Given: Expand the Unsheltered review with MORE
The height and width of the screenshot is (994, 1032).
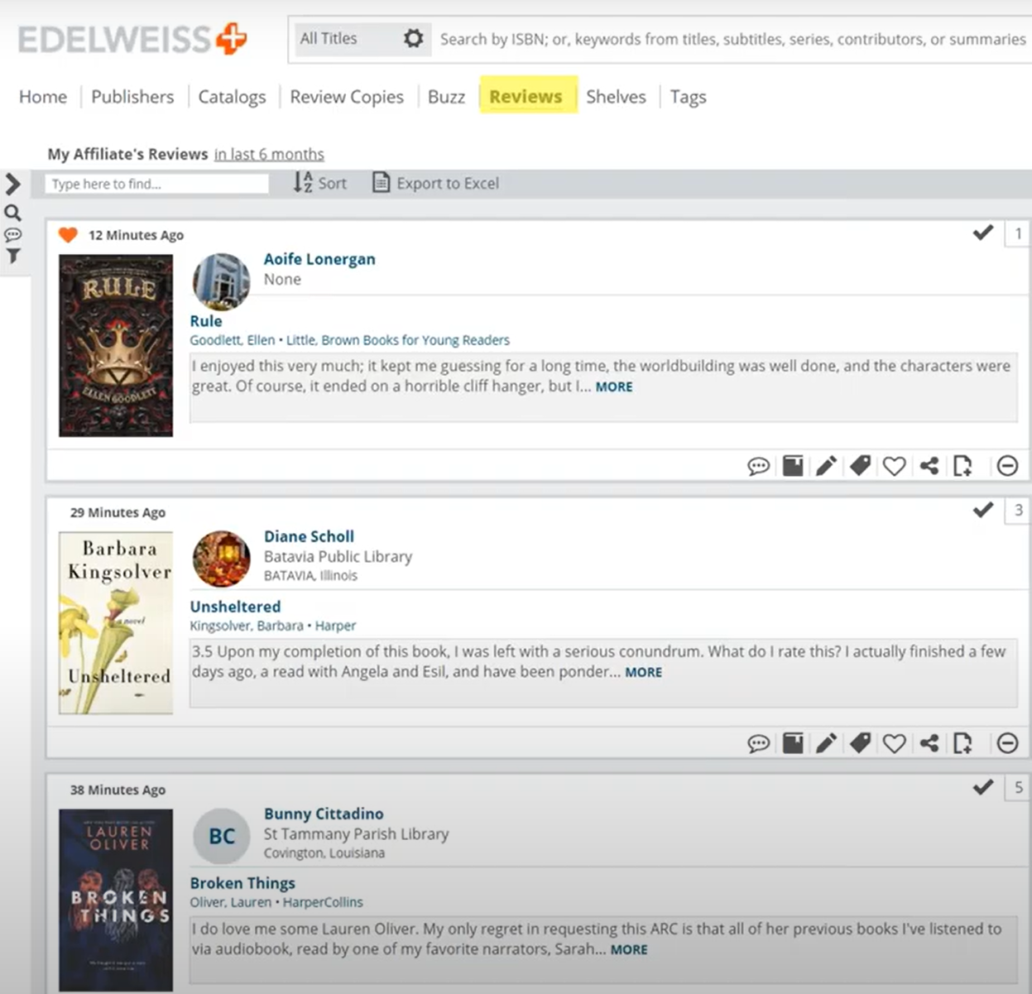Looking at the screenshot, I should click(x=644, y=672).
